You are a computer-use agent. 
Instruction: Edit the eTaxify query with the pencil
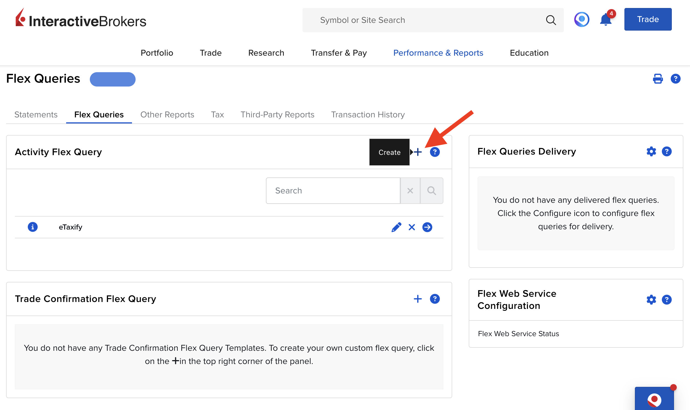(396, 227)
